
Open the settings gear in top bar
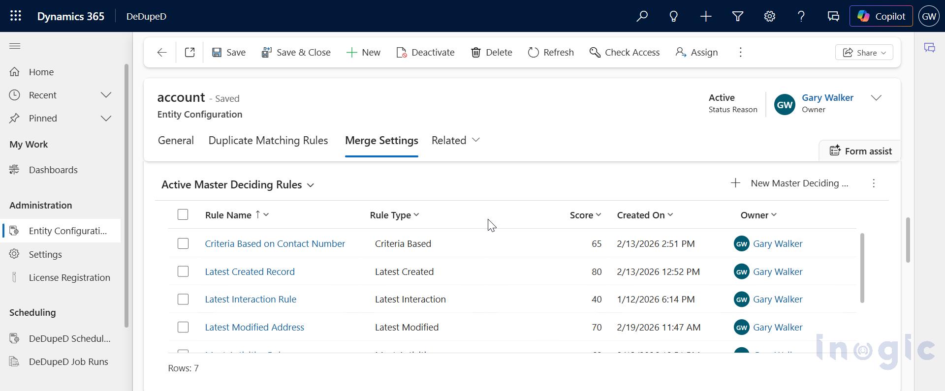pyautogui.click(x=770, y=16)
